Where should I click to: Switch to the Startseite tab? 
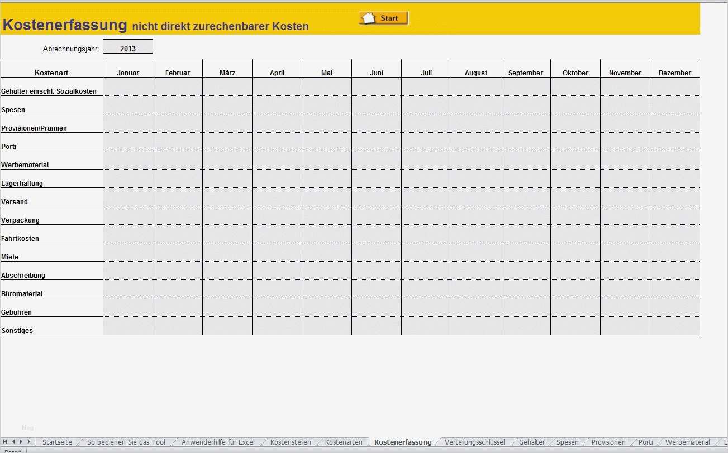pyautogui.click(x=57, y=441)
